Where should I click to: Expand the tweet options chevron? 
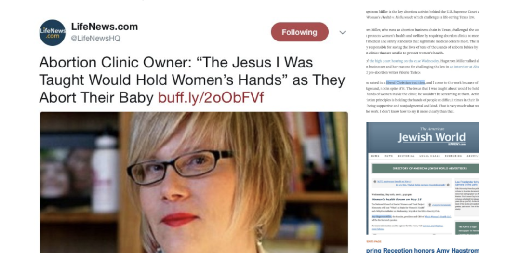(342, 32)
